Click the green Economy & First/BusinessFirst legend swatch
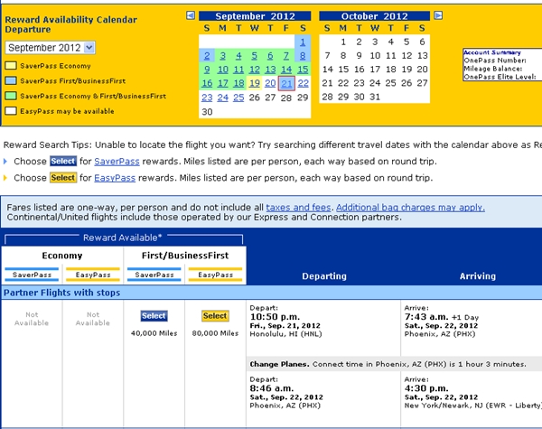 pos(11,96)
